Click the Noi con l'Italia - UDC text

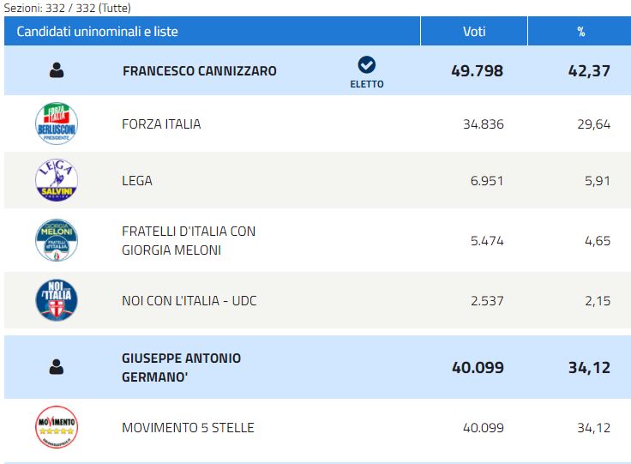pos(189,301)
